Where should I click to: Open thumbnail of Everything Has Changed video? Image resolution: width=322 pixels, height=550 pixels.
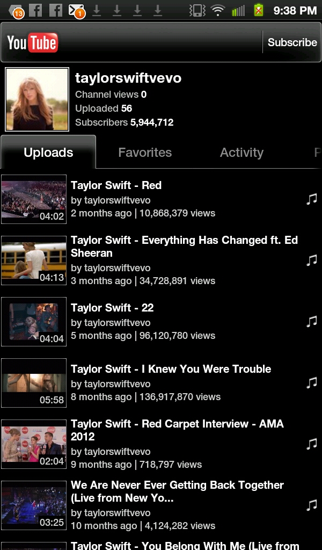(34, 260)
